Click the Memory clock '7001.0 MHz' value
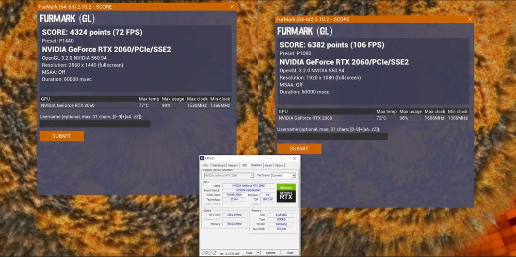Image resolution: width=516 pixels, height=257 pixels. point(234,224)
